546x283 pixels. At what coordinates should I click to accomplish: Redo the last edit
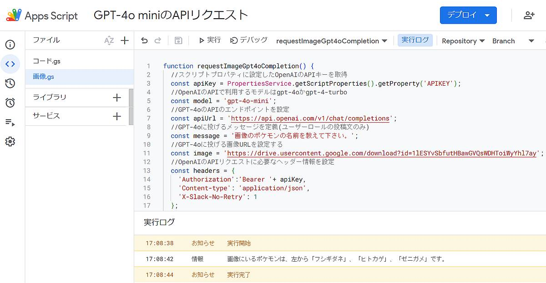click(158, 41)
